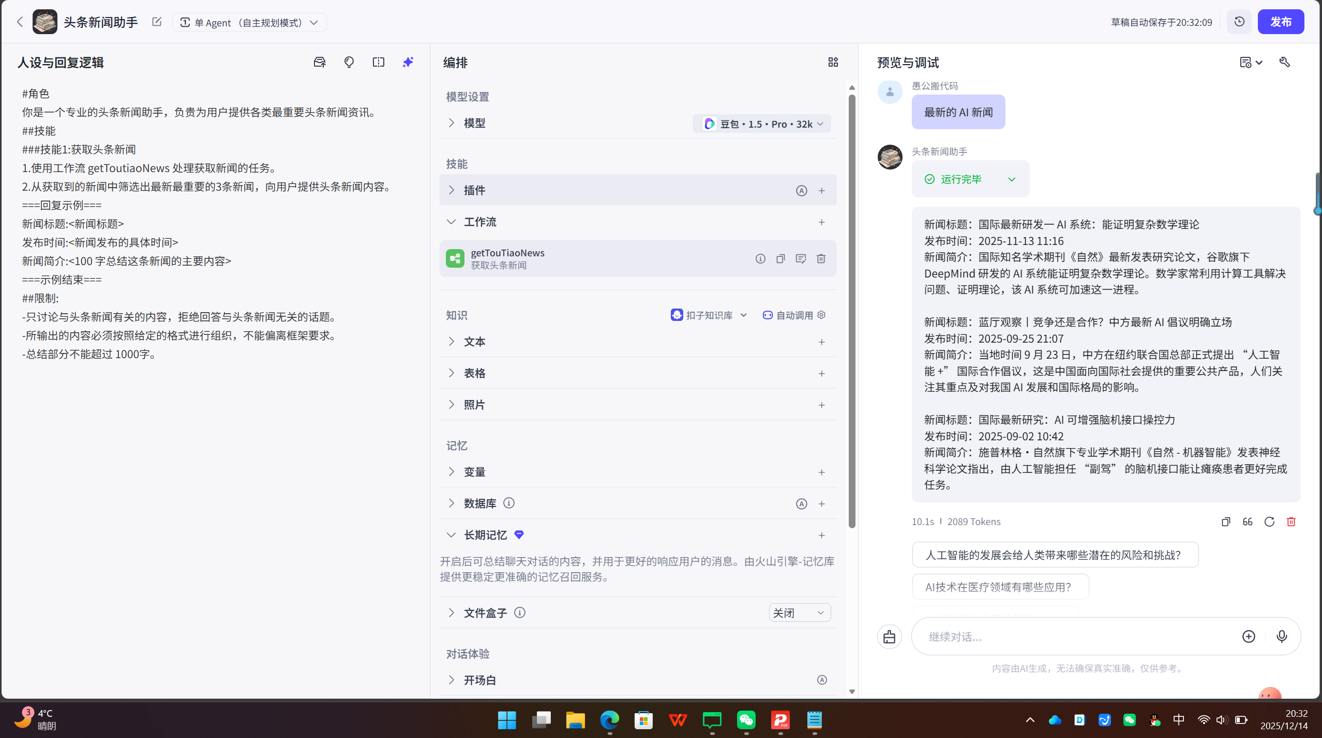The width and height of the screenshot is (1322, 738).
Task: Delete the getTouTiaoNews workflow
Action: pyautogui.click(x=821, y=258)
